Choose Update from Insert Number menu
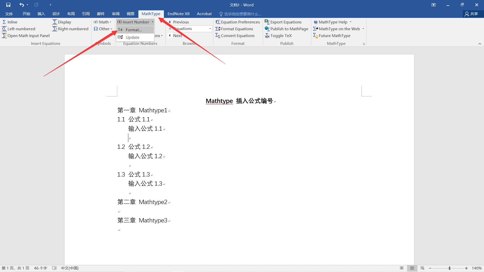Image resolution: width=484 pixels, height=272 pixels. point(132,37)
